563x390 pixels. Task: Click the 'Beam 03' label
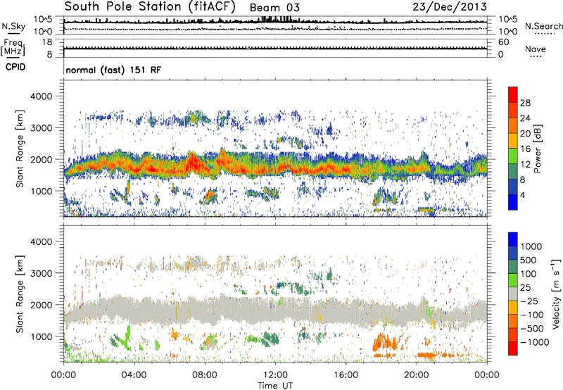[274, 8]
